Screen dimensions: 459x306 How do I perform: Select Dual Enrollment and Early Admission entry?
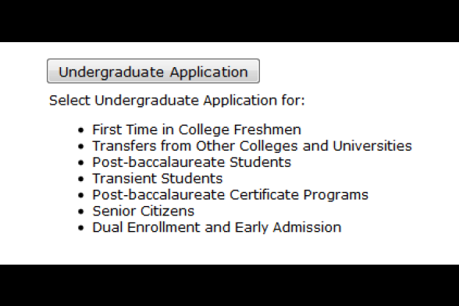tap(217, 227)
